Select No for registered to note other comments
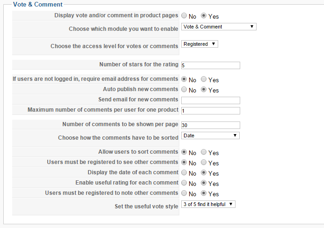This screenshot has width=324, height=228. coord(184,193)
